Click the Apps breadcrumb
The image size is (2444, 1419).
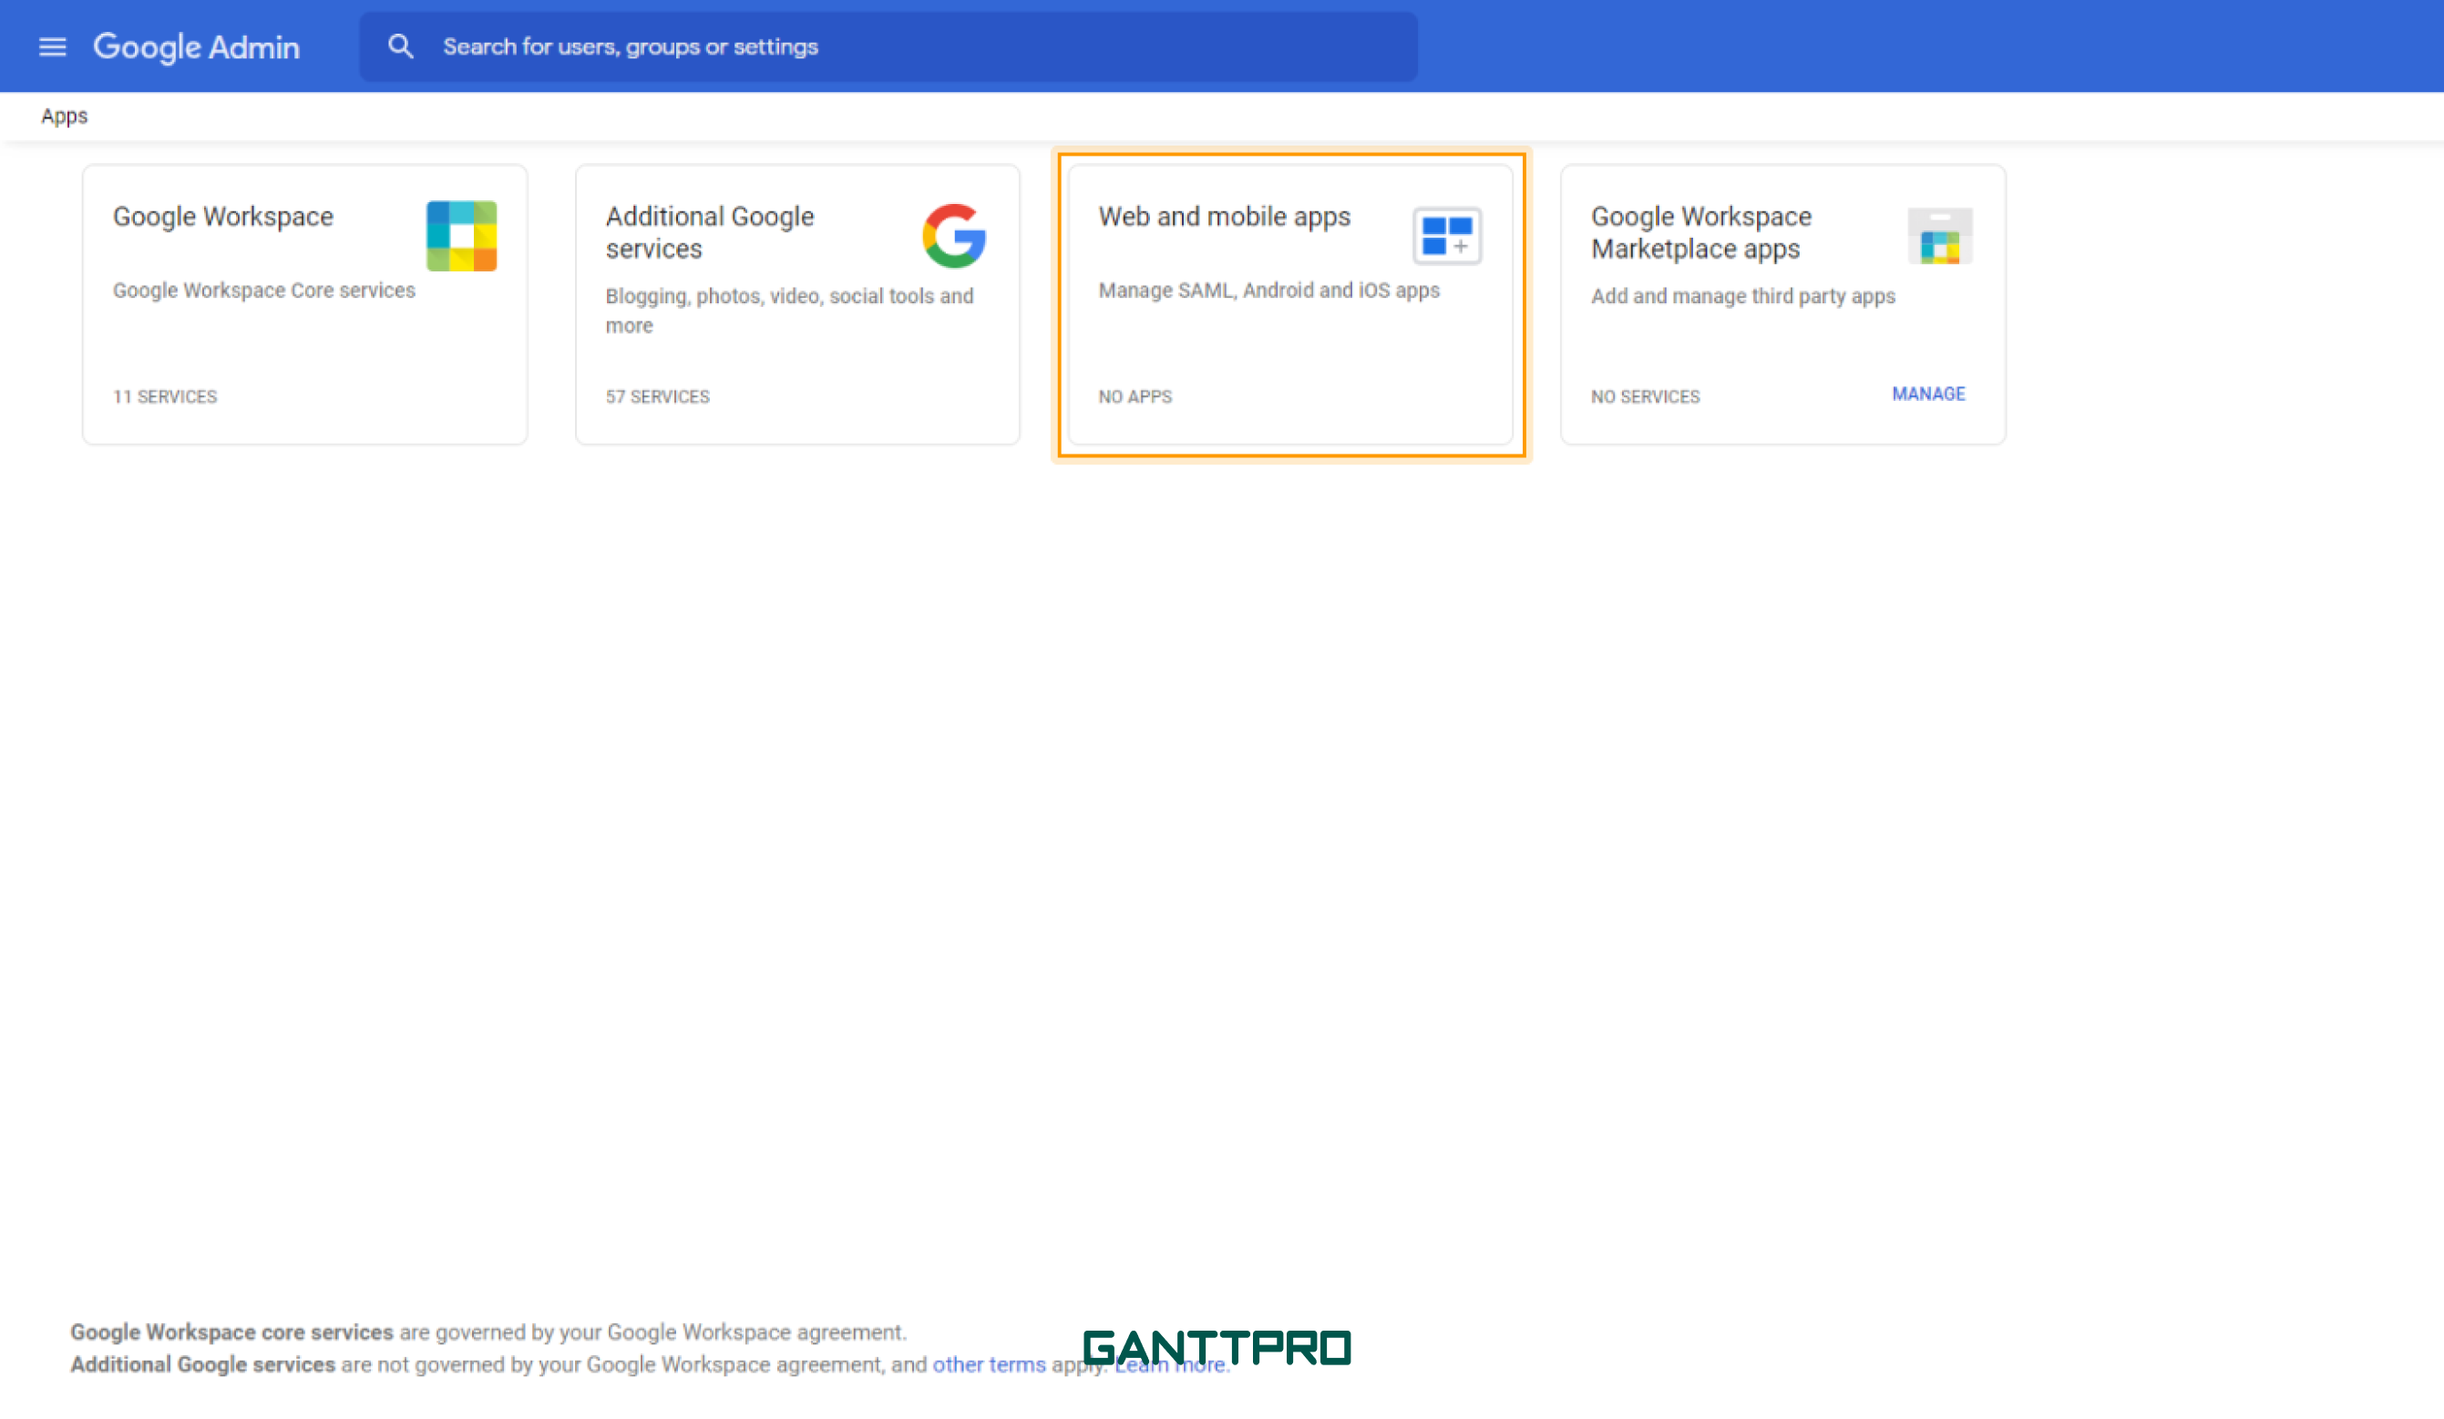64,116
